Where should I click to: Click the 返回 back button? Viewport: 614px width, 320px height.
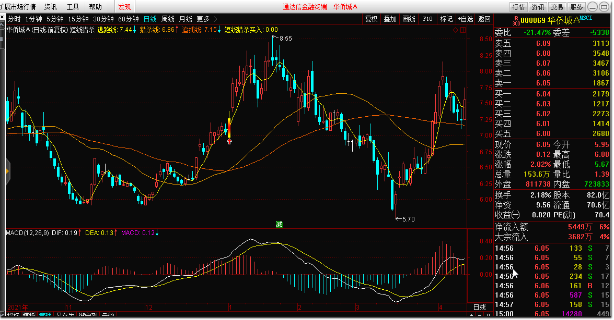pos(484,19)
